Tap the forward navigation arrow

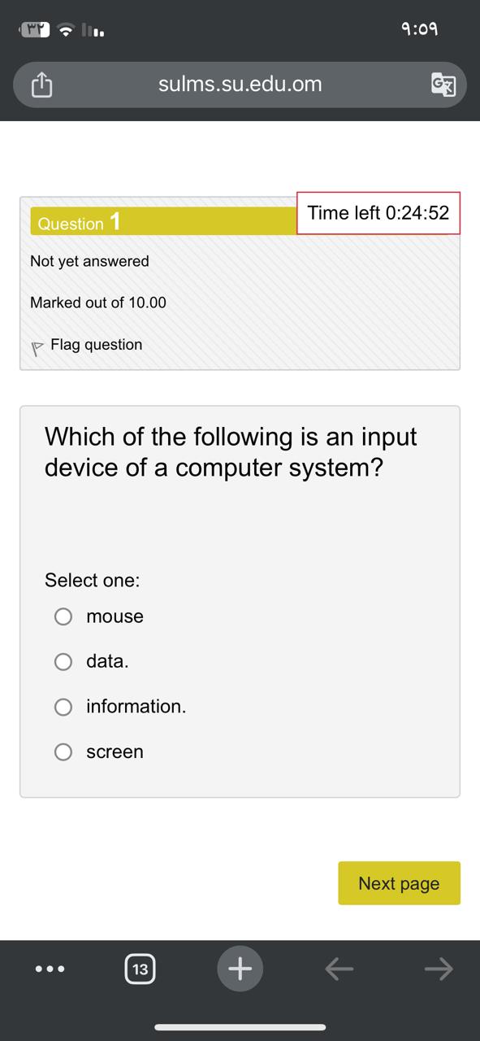pyautogui.click(x=436, y=969)
